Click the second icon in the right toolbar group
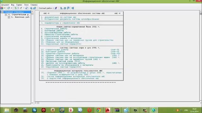 65,8
